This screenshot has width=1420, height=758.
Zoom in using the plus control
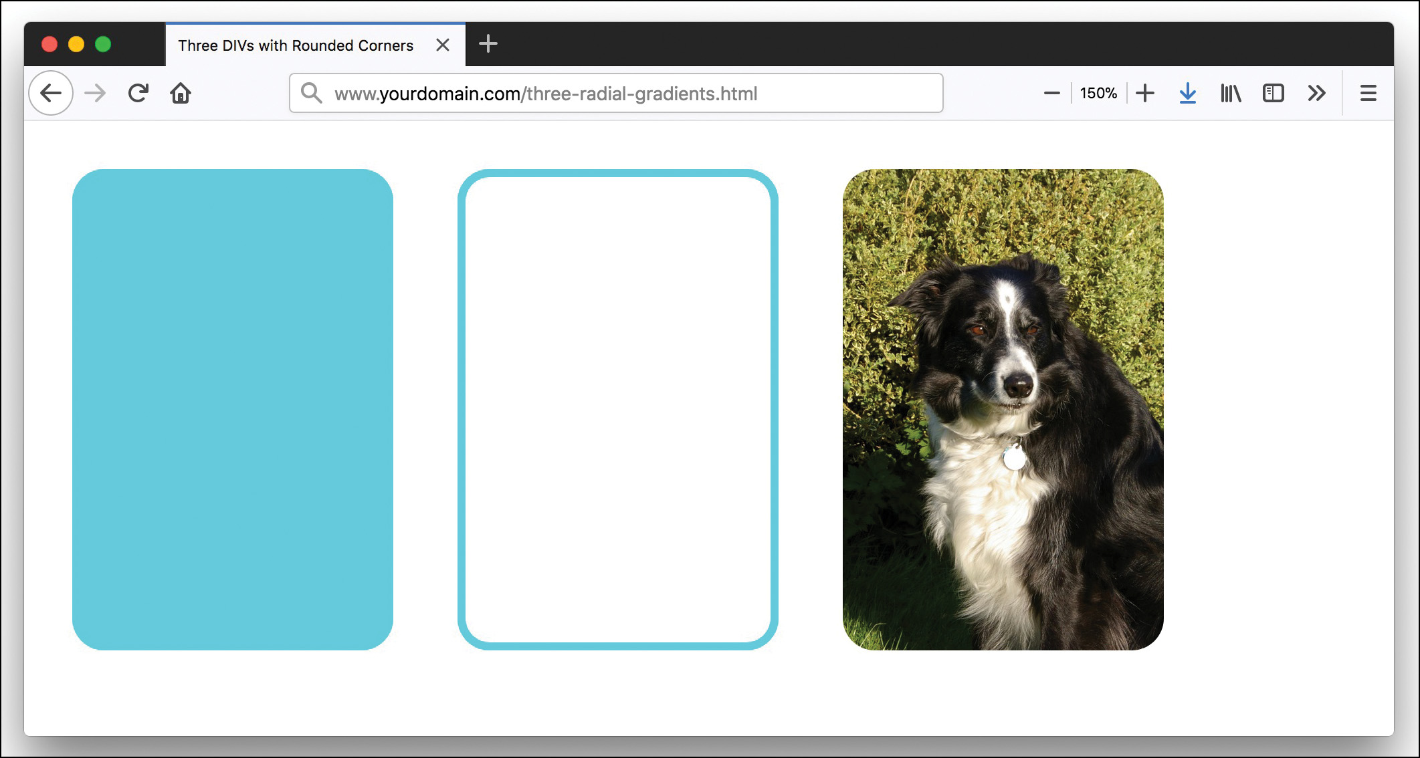(x=1145, y=93)
